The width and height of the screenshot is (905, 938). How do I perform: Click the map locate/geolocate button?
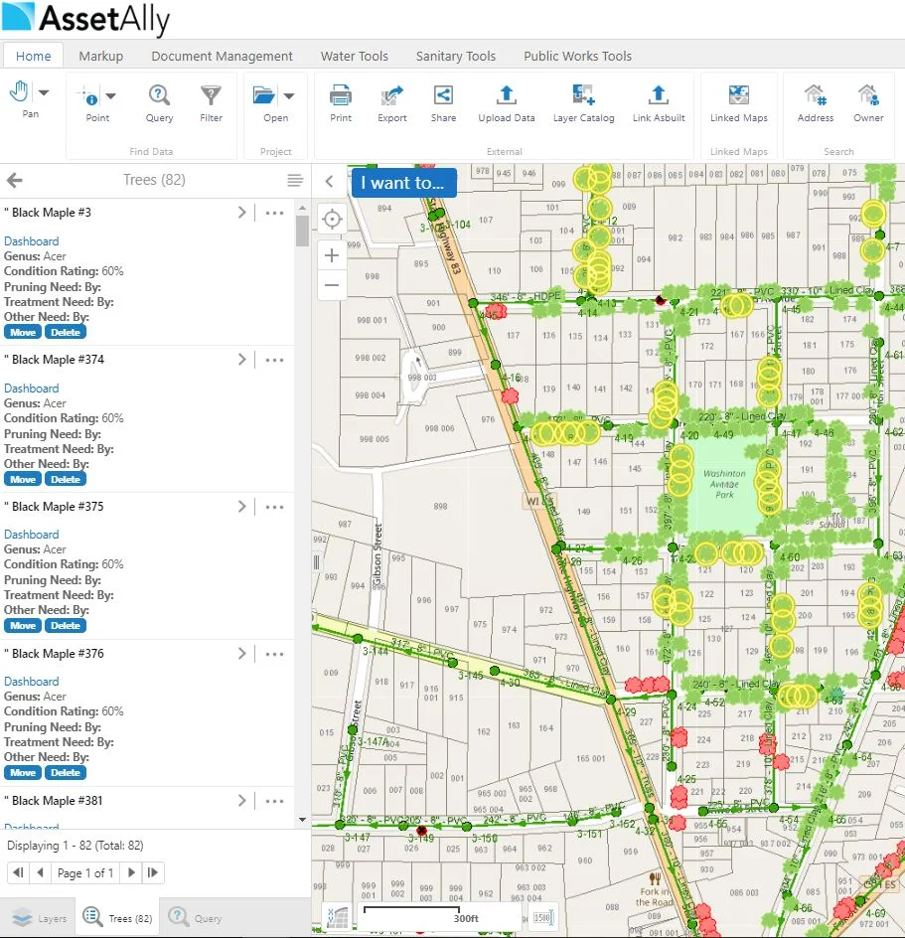point(332,219)
